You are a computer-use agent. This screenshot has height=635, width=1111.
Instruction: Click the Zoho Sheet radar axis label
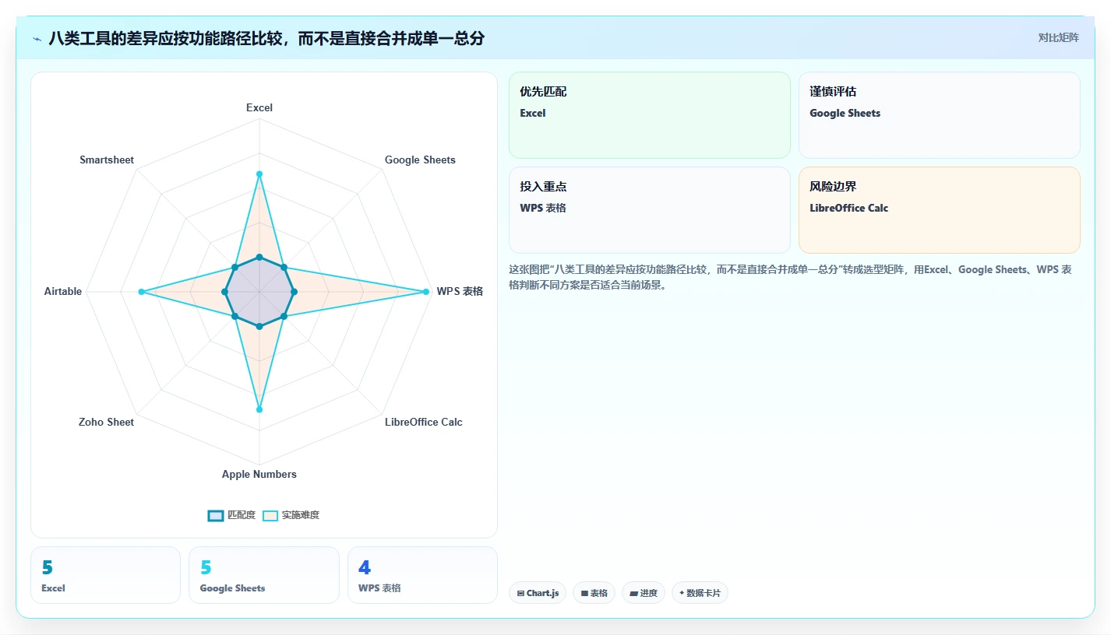[106, 422]
